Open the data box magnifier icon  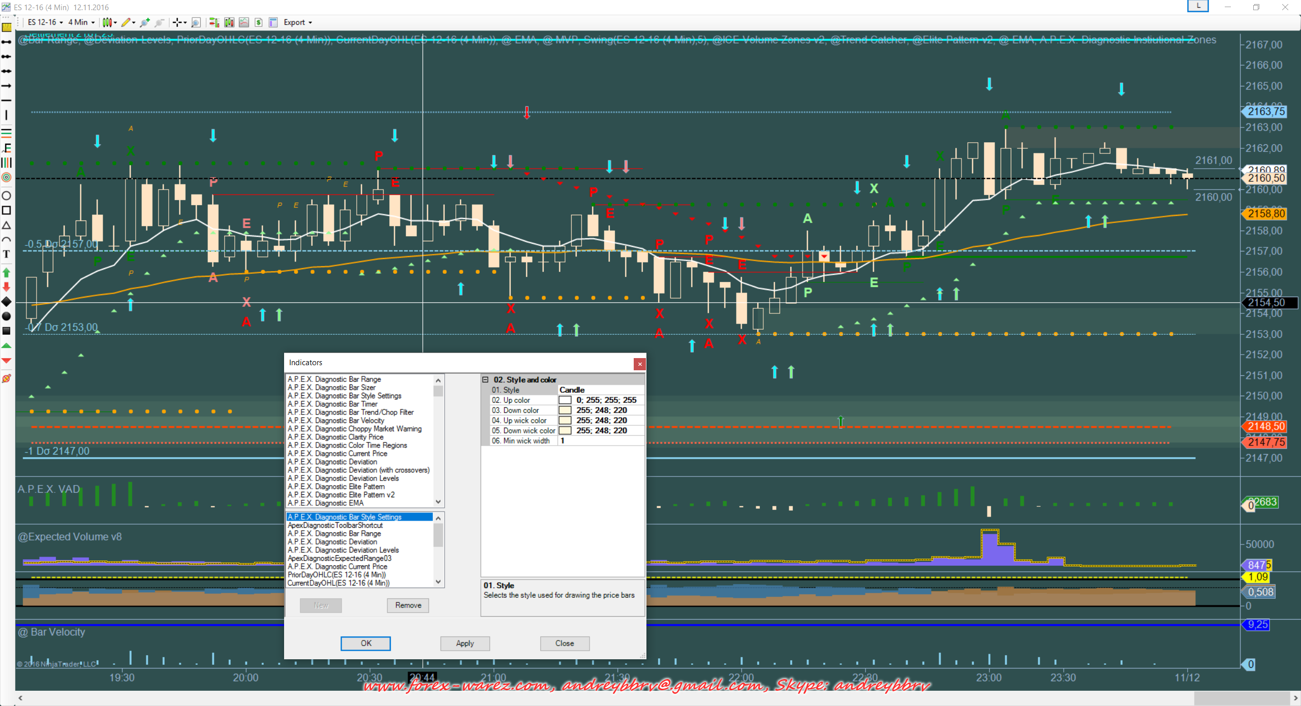click(196, 22)
